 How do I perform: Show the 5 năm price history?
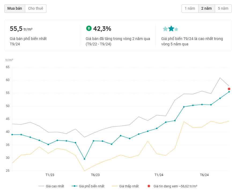pos(223,9)
